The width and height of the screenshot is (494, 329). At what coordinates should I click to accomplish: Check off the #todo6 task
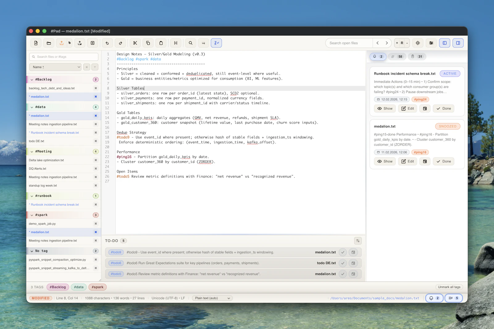343,263
